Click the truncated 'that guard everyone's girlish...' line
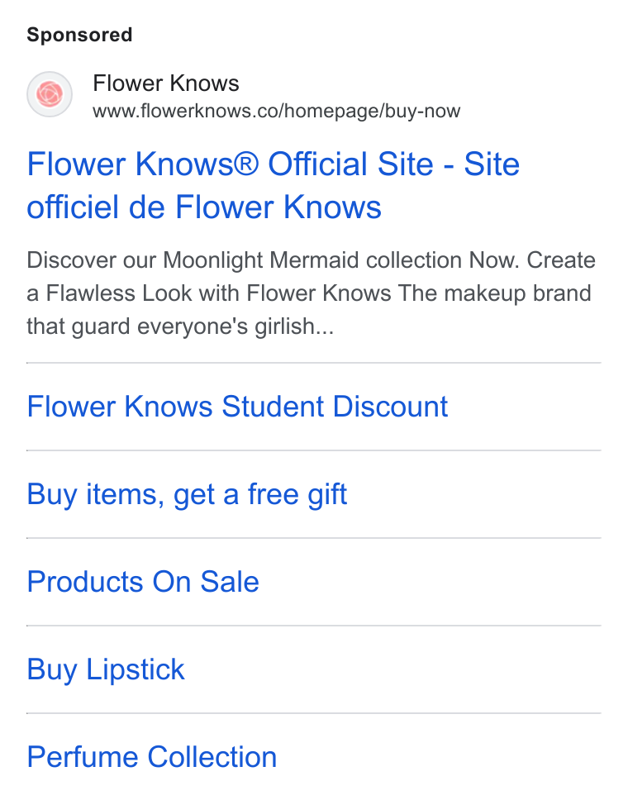Viewport: 628px width, 800px height. (x=180, y=326)
